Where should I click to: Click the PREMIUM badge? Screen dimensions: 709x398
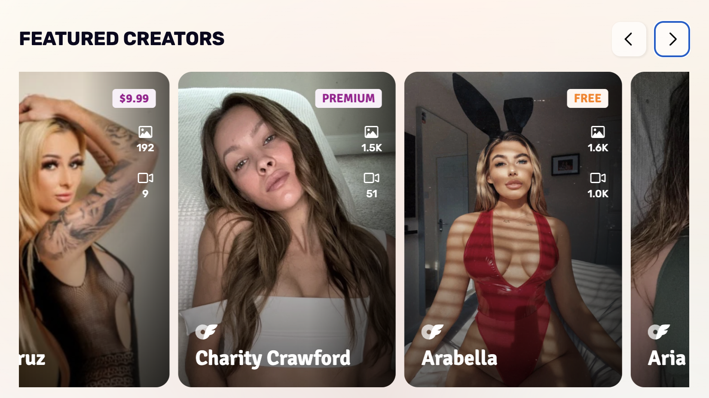point(348,98)
